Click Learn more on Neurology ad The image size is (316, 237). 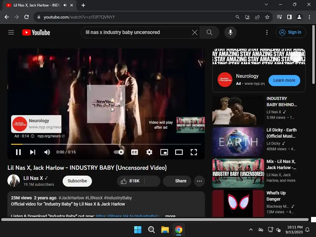tap(284, 81)
